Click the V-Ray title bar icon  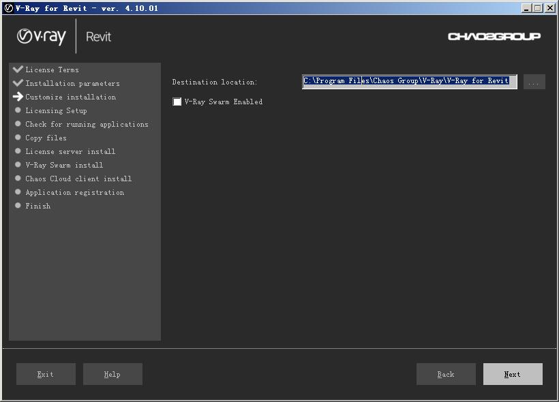pos(9,8)
